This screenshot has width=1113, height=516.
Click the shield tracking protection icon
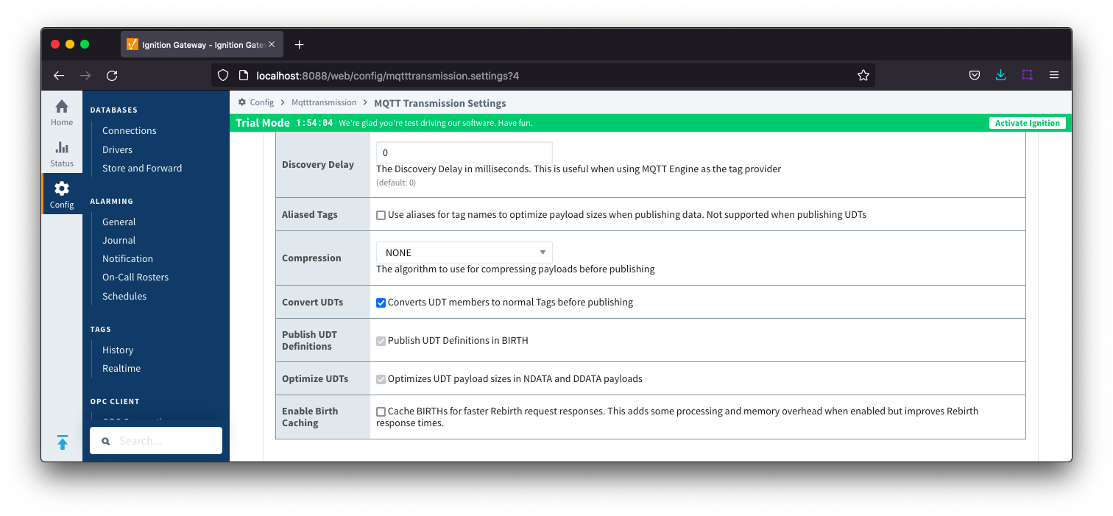pos(223,75)
